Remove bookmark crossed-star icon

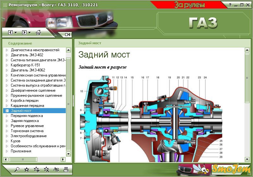click(x=46, y=169)
